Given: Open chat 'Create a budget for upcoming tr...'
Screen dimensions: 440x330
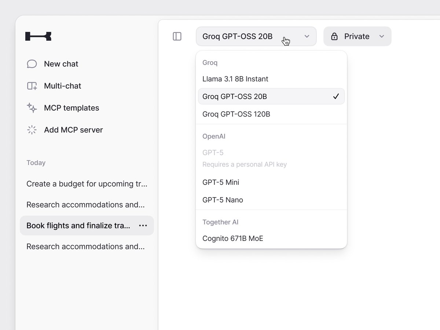Looking at the screenshot, I should 87,184.
